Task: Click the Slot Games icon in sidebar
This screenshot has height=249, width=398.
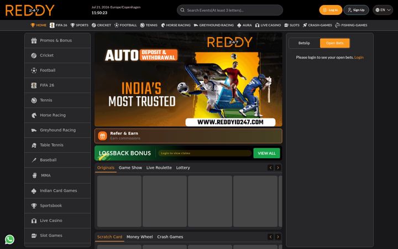Action: point(34,236)
